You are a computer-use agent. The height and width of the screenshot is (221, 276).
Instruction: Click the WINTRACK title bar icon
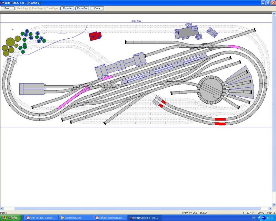tap(2, 3)
